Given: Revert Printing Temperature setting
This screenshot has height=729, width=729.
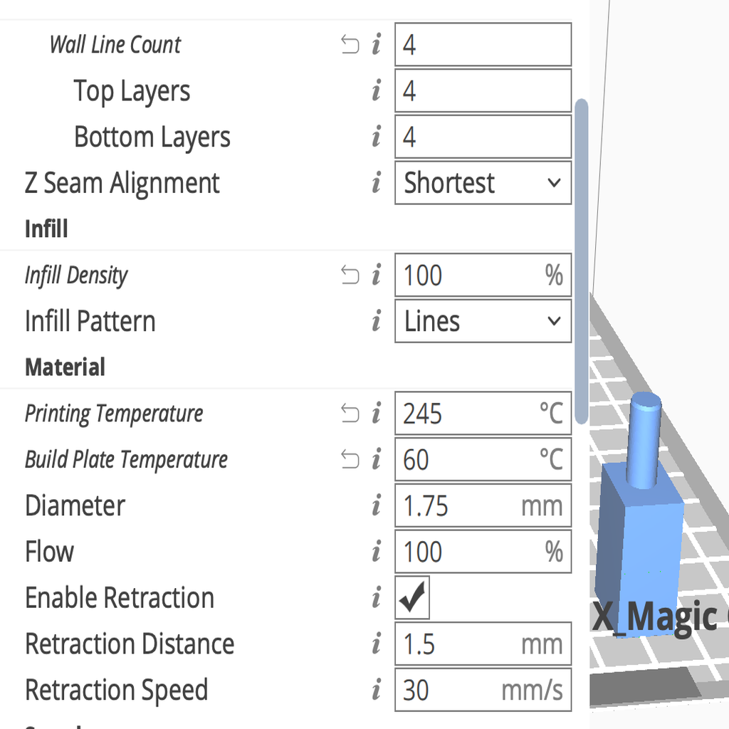Looking at the screenshot, I should (x=350, y=414).
